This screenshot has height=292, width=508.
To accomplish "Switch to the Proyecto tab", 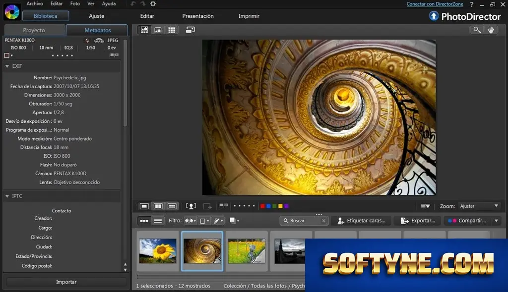I will (34, 30).
